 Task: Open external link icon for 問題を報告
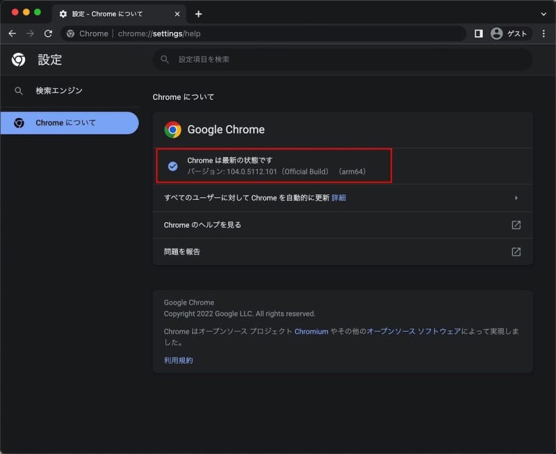[516, 252]
